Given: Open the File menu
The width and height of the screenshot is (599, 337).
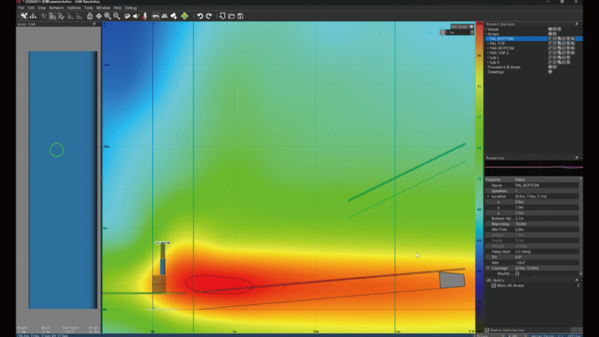Looking at the screenshot, I should click(21, 8).
